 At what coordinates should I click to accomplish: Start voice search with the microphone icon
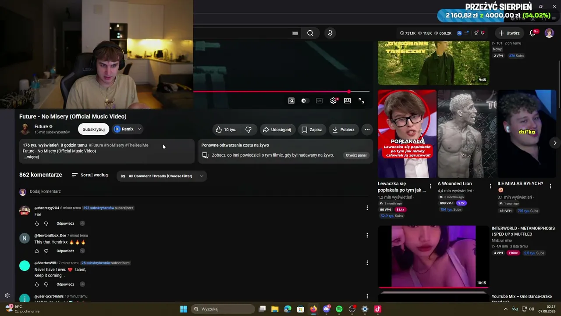point(330,33)
